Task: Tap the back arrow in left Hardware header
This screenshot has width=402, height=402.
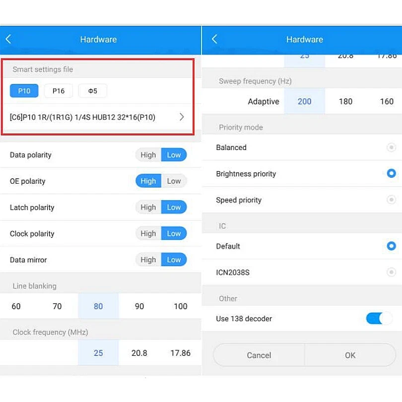Action: coord(8,39)
